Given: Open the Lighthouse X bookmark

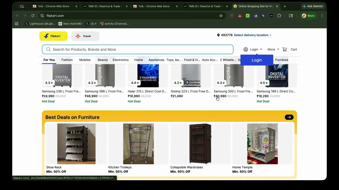Looking at the screenshot, I should tap(40, 24).
